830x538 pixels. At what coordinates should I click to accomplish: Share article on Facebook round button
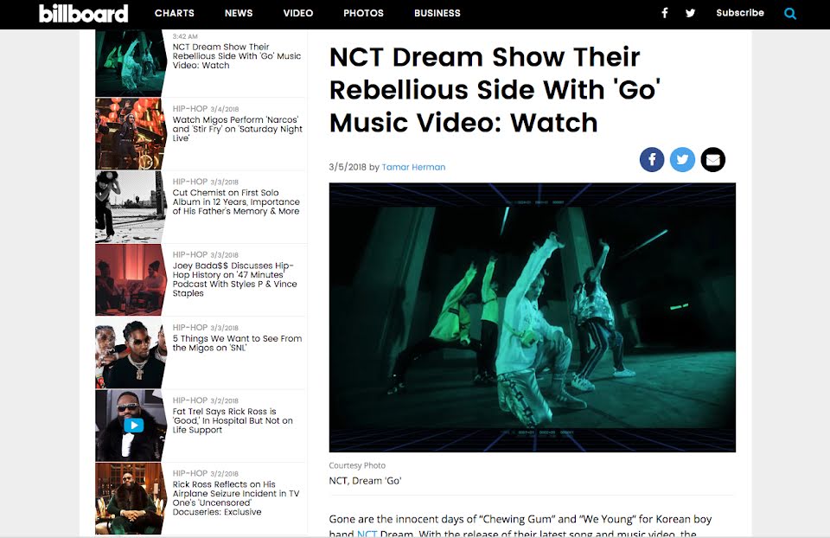[652, 159]
